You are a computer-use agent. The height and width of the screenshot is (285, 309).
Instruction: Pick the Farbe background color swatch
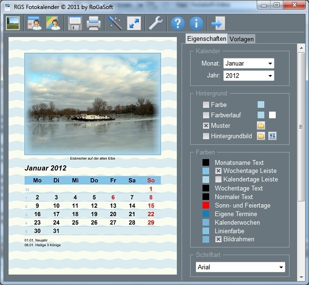261,104
